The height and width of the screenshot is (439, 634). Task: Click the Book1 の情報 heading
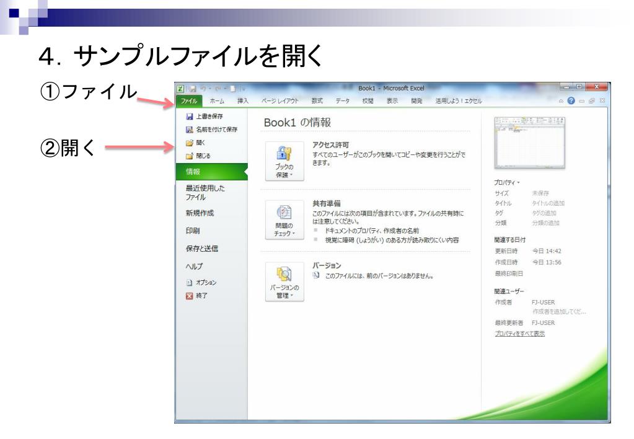297,123
